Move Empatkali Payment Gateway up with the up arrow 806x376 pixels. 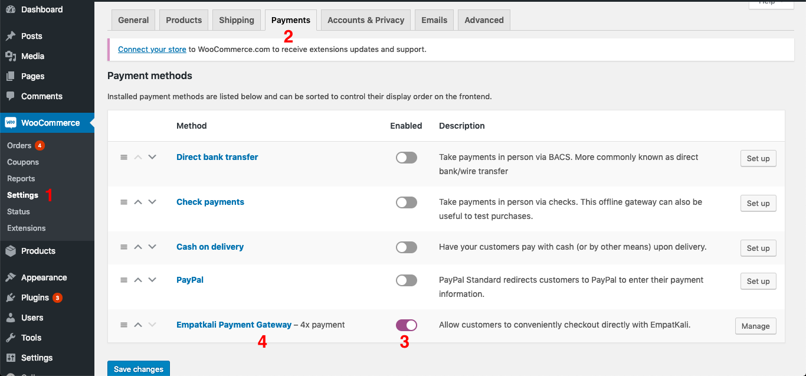138,325
